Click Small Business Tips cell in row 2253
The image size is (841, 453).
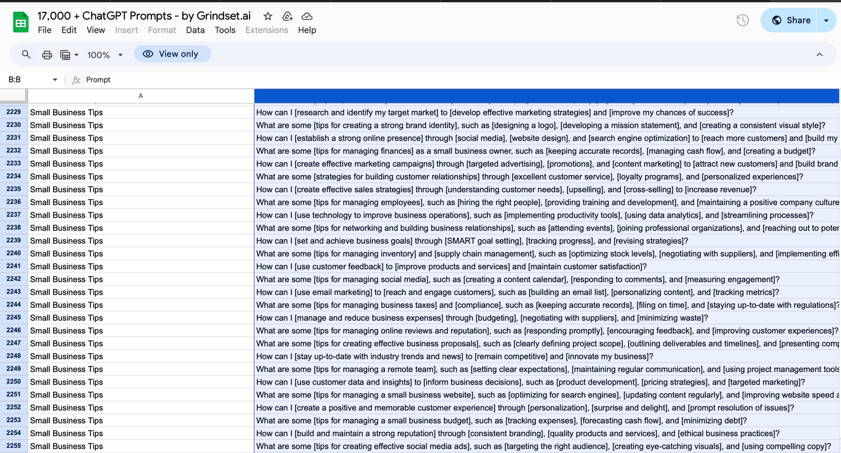pyautogui.click(x=141, y=420)
